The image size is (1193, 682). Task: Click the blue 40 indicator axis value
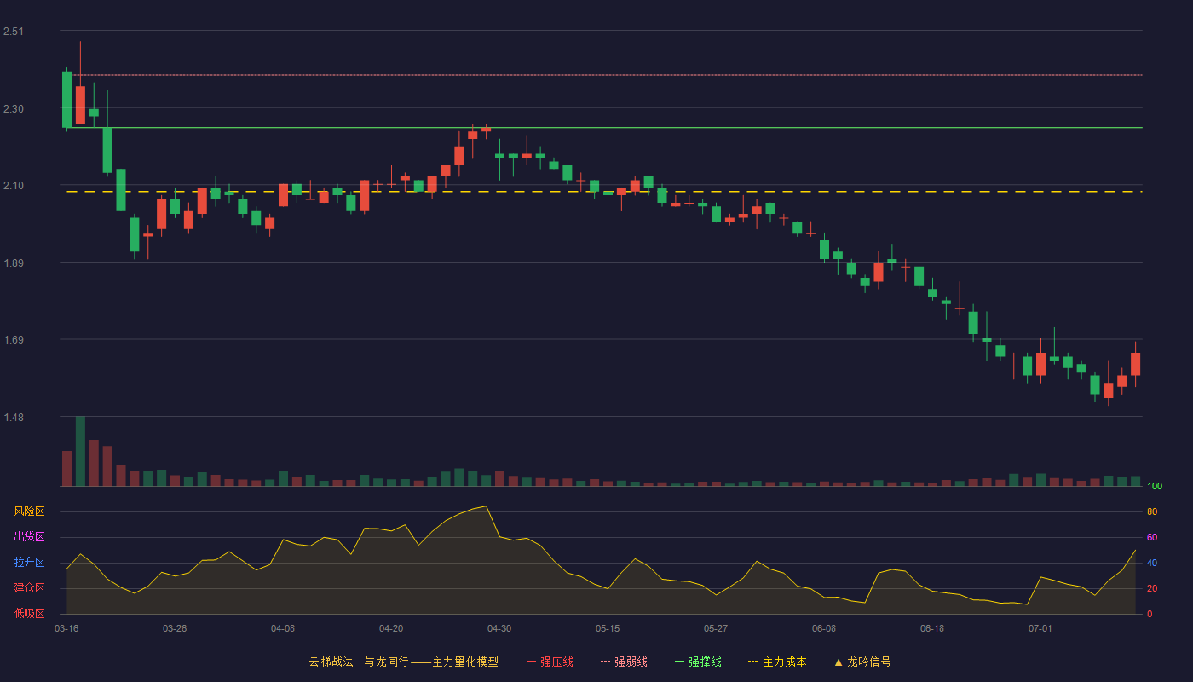1152,563
